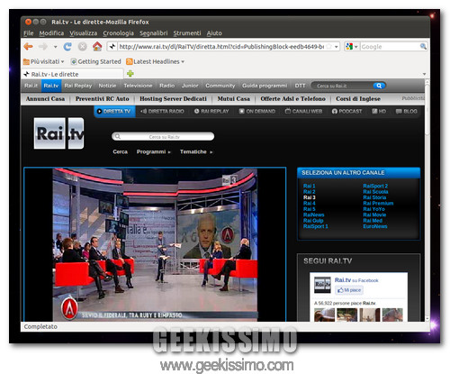The image size is (450, 374).
Task: Open the address bar history dropdown
Action: [337, 47]
